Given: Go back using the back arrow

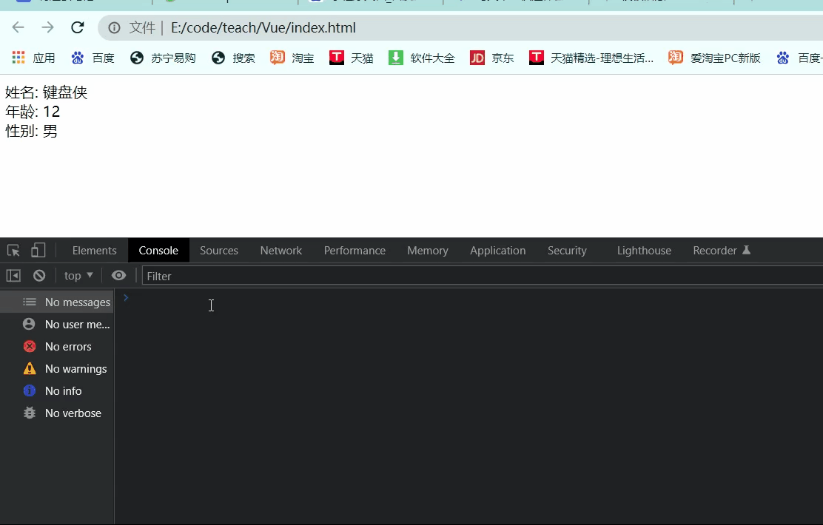Looking at the screenshot, I should 18,27.
